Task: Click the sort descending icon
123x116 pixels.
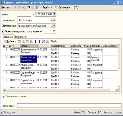Action: pos(48,41)
